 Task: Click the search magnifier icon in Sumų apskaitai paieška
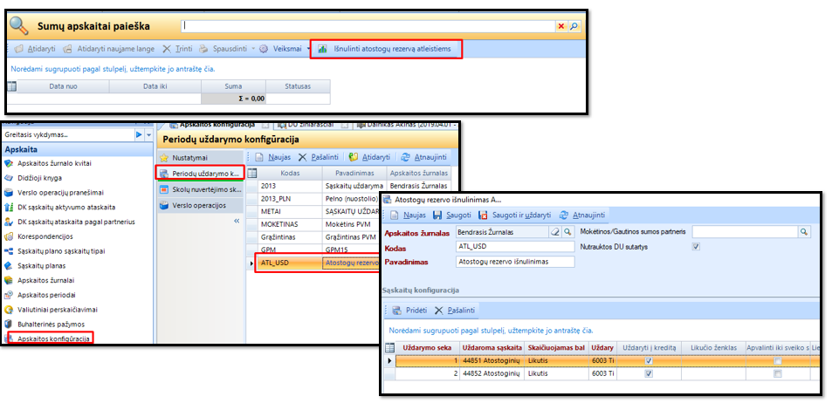[x=574, y=27]
